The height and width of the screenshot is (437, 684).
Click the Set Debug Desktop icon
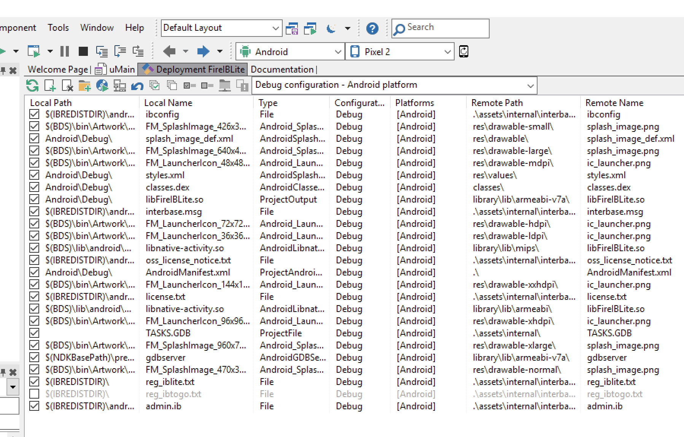[310, 28]
